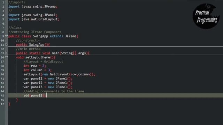Collapse the setLayoutHere method on line 36
Image resolution: width=223 pixels, height=125 pixels.
pos(6,57)
